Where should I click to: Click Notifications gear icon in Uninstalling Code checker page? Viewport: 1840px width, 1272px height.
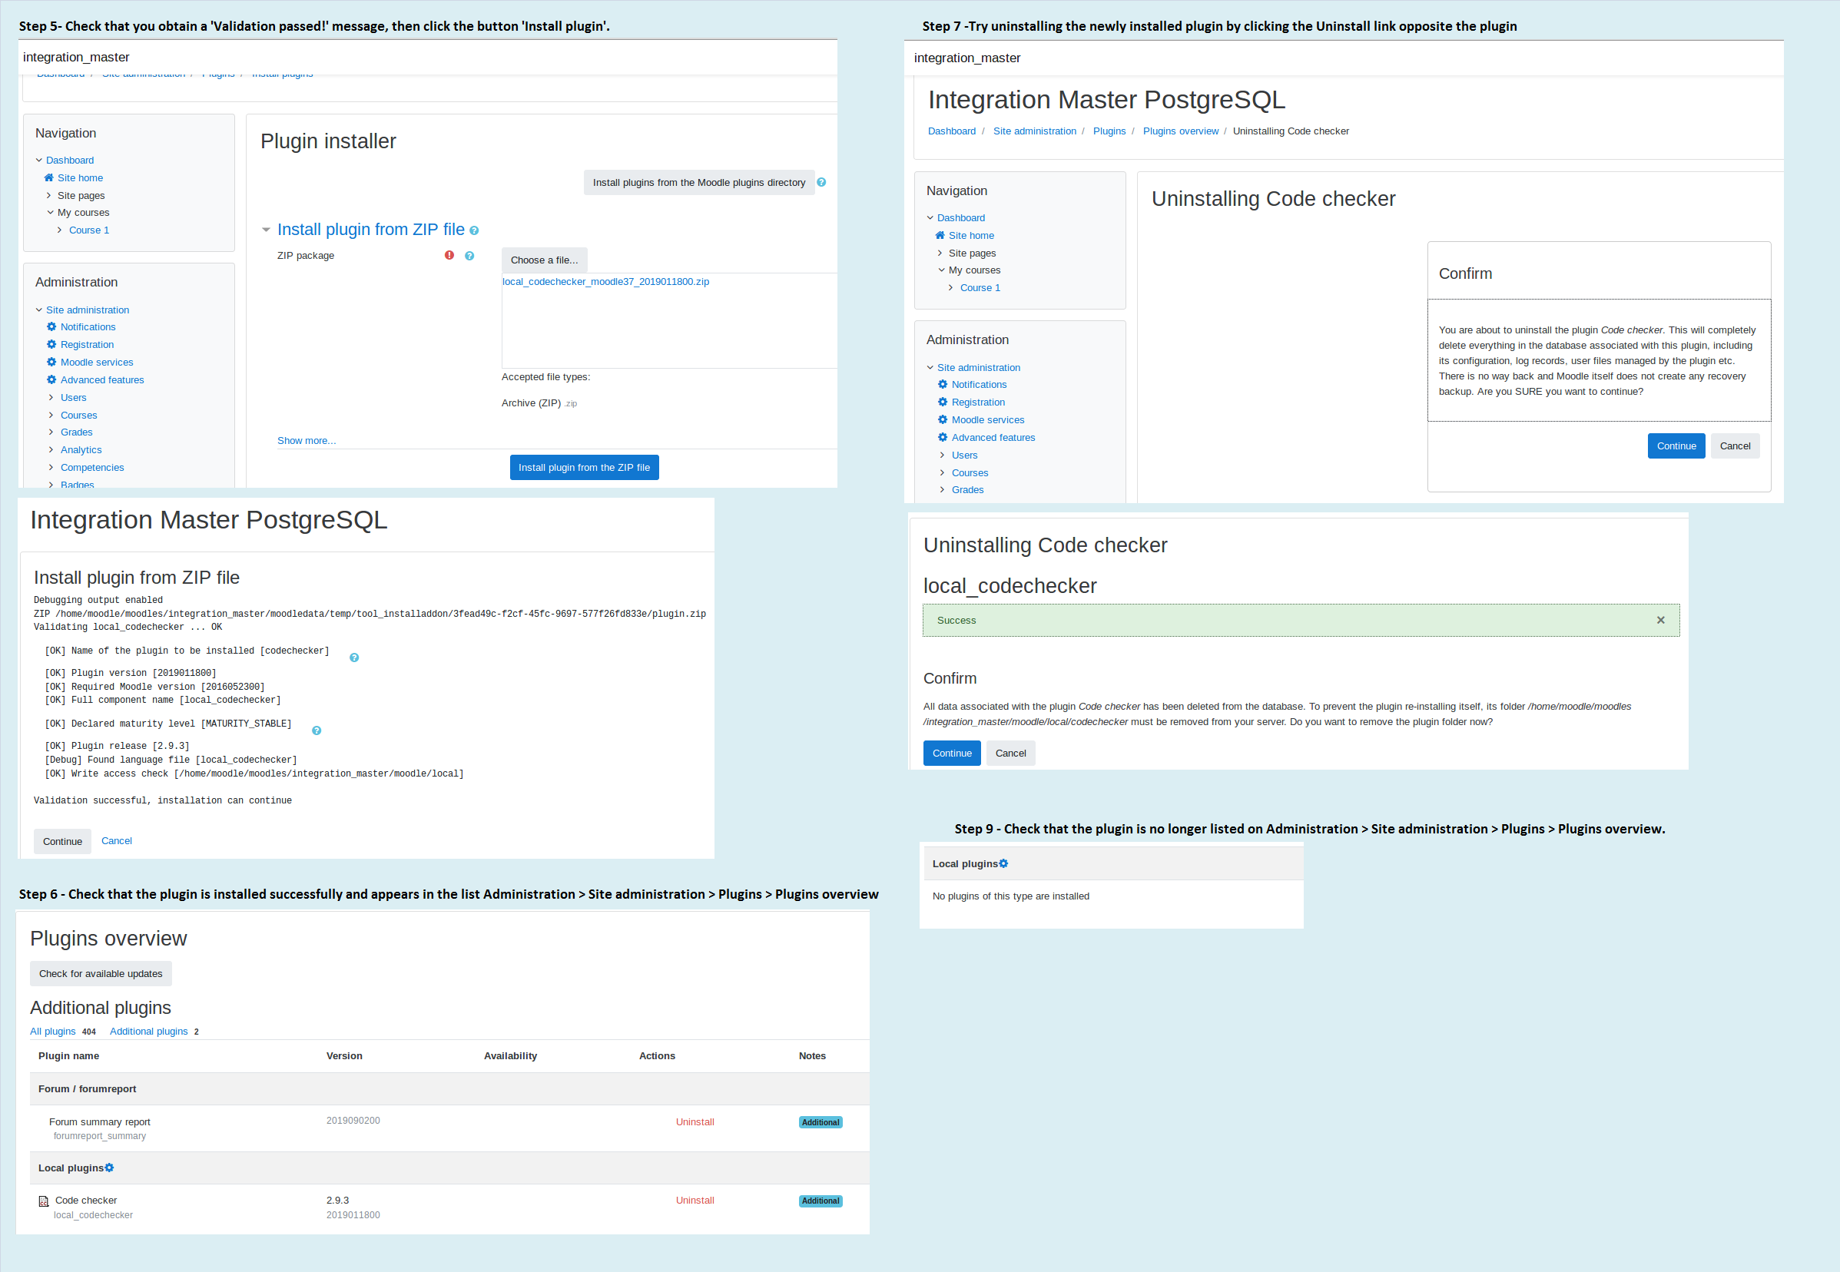pyautogui.click(x=943, y=384)
